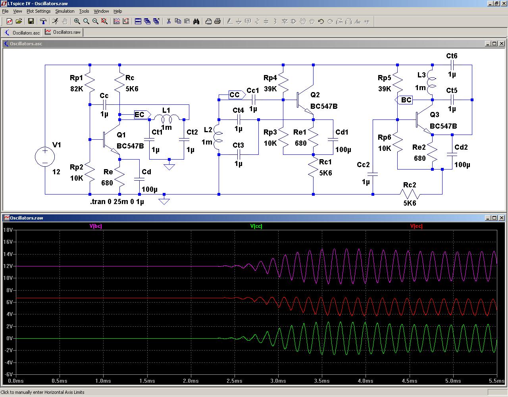The height and width of the screenshot is (397, 508).
Task: Select the Oscillators.raw tab
Action: point(63,32)
